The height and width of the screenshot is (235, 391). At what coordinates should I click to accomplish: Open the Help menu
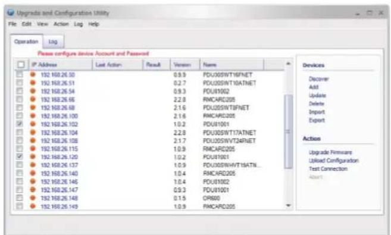tap(94, 24)
